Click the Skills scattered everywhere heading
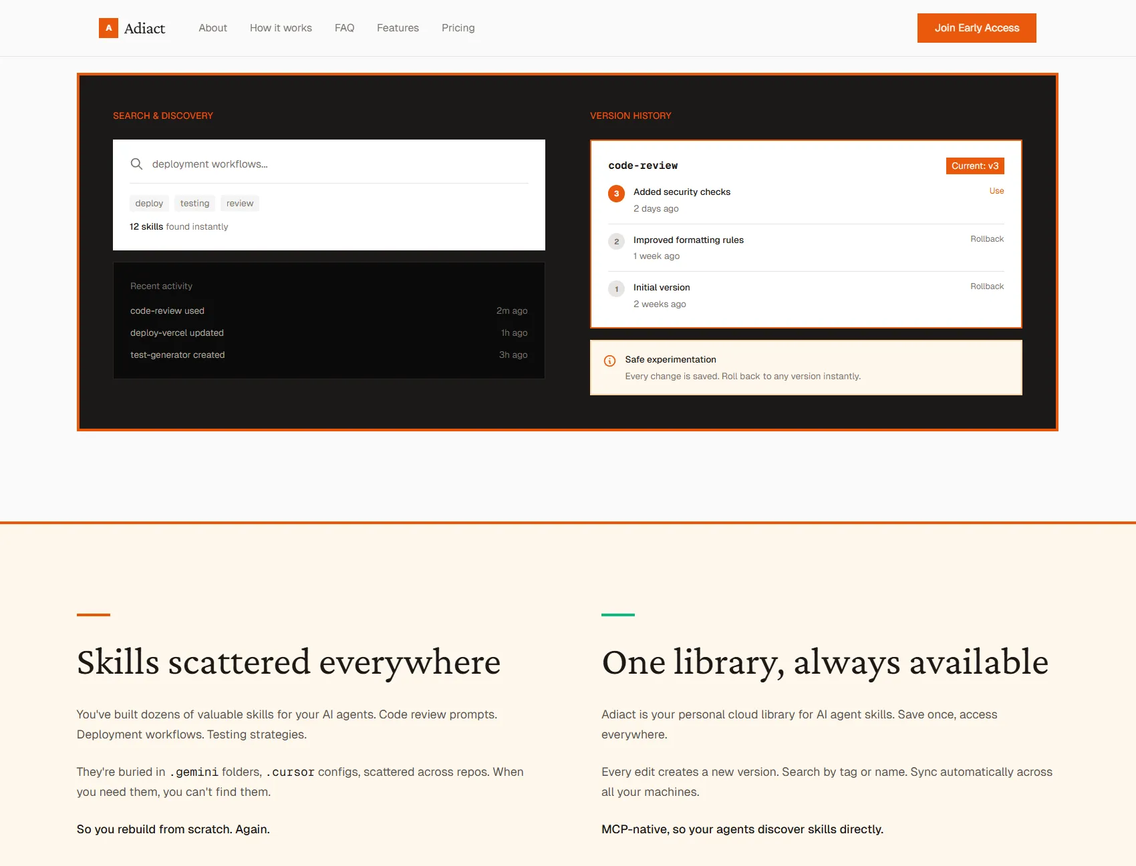1136x866 pixels. 289,662
